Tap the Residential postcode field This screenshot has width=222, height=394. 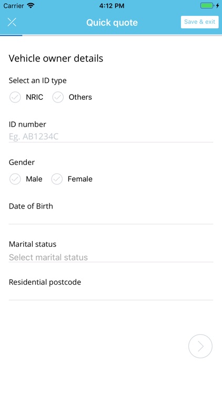point(111,295)
